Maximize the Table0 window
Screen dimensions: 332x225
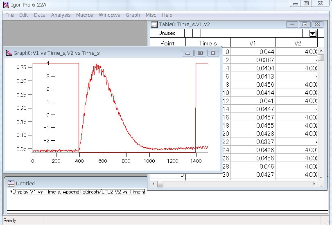(x=305, y=25)
